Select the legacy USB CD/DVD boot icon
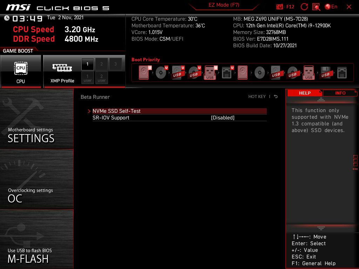 point(293,73)
